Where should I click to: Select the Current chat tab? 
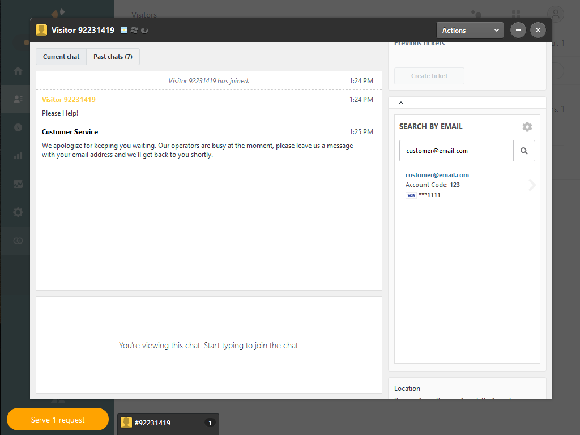[x=61, y=57]
